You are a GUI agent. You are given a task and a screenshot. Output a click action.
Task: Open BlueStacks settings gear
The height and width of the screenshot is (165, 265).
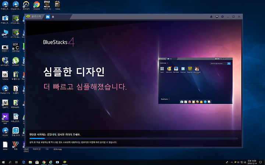pos(222,17)
